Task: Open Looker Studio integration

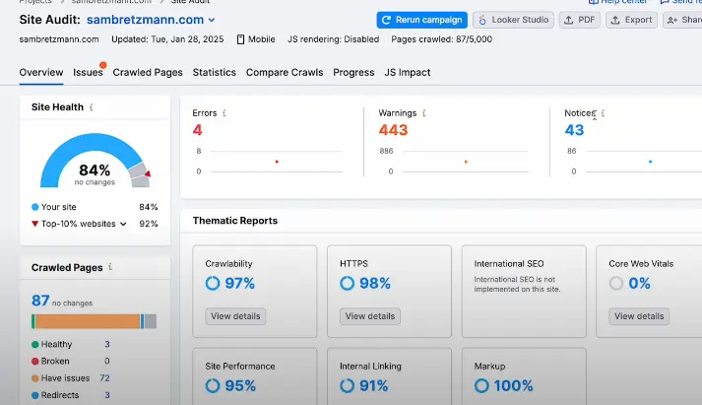Action: pyautogui.click(x=513, y=20)
